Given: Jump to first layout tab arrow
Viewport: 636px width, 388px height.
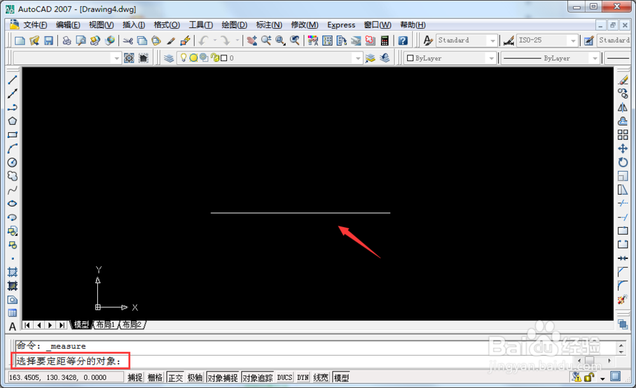Looking at the screenshot, I should click(x=27, y=324).
